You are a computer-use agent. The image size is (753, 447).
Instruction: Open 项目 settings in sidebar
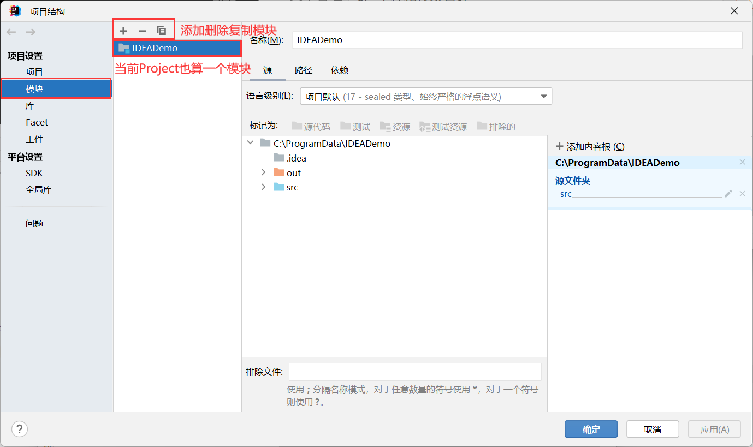click(34, 71)
